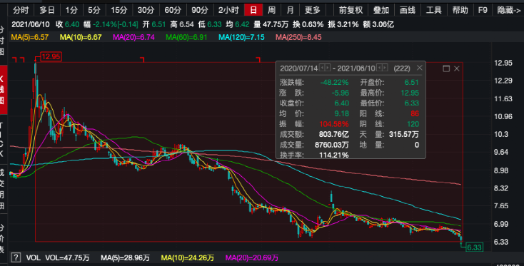Click the MA(120)=7.15 indicator label

tap(241, 37)
